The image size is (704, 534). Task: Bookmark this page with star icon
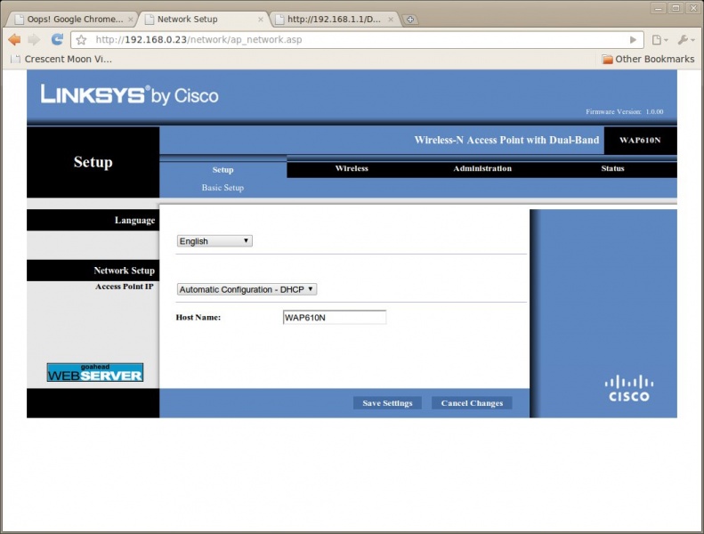coord(81,40)
